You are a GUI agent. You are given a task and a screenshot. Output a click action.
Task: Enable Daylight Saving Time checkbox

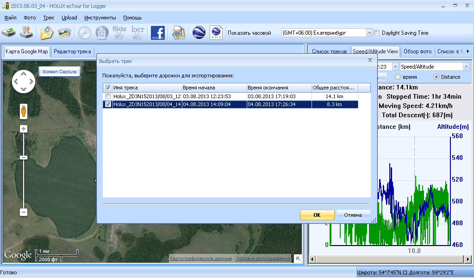click(377, 33)
